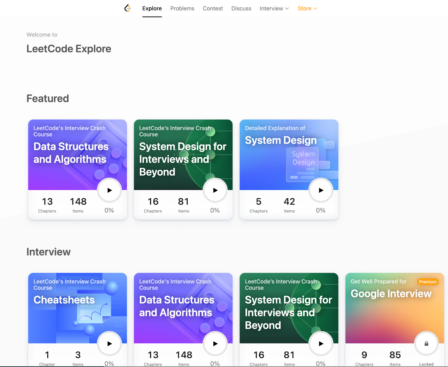Open Featured System Design for Interviews card image

click(183, 155)
